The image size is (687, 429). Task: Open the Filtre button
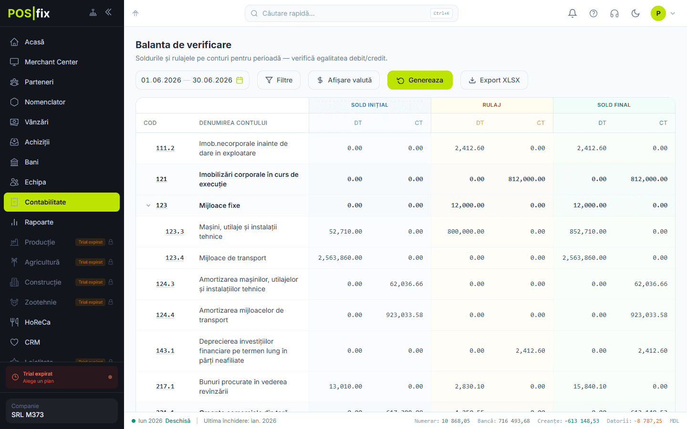click(x=279, y=80)
